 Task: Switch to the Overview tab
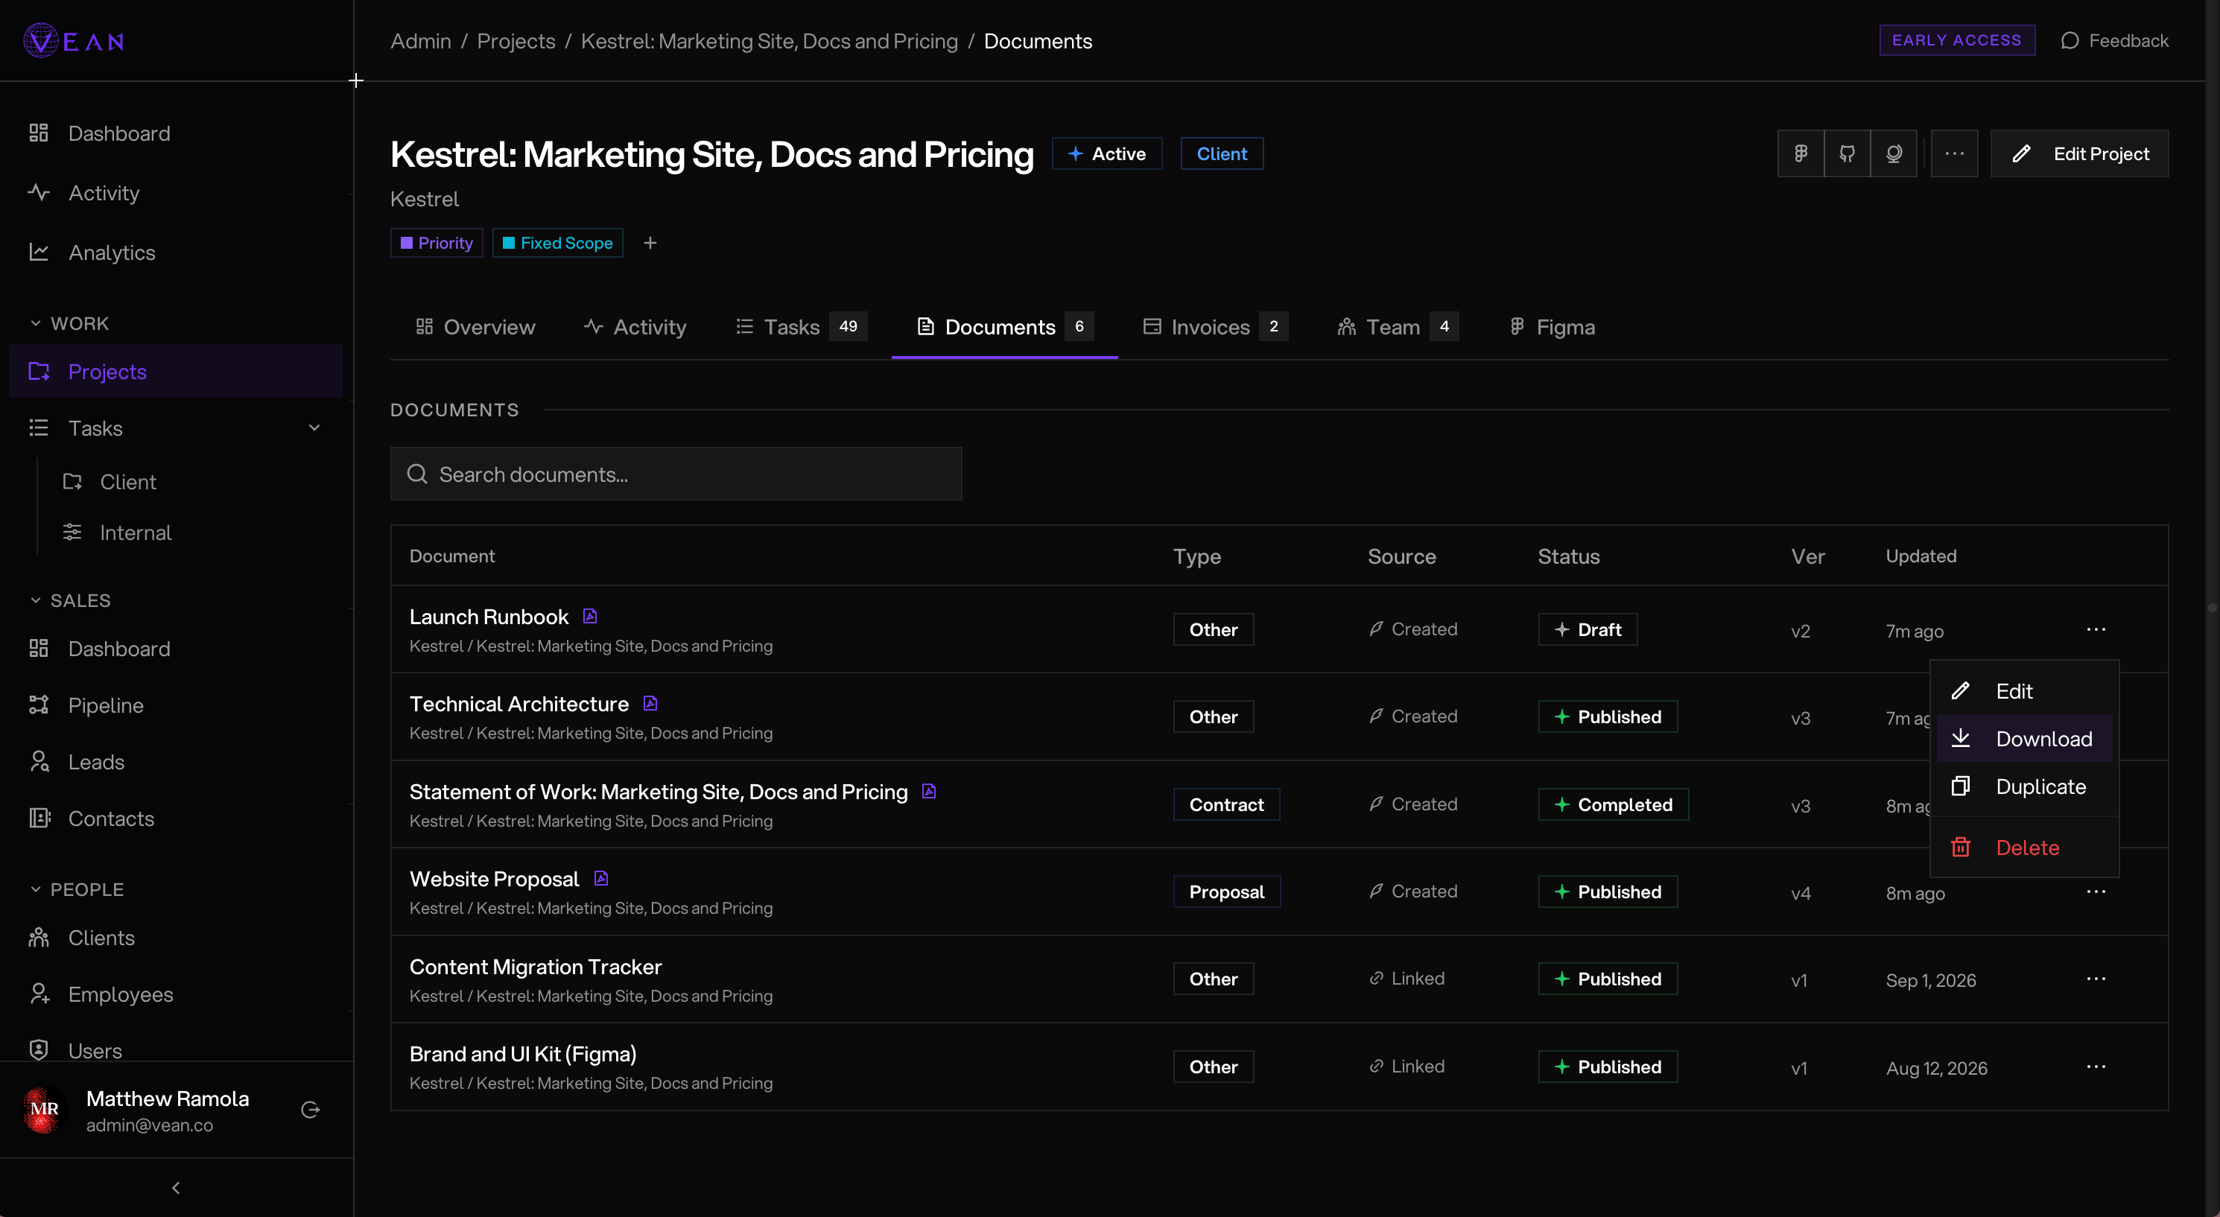[476, 327]
